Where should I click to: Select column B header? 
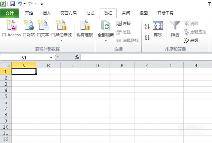point(48,66)
